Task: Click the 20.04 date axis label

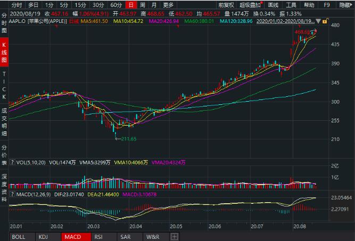Action: click(x=136, y=226)
